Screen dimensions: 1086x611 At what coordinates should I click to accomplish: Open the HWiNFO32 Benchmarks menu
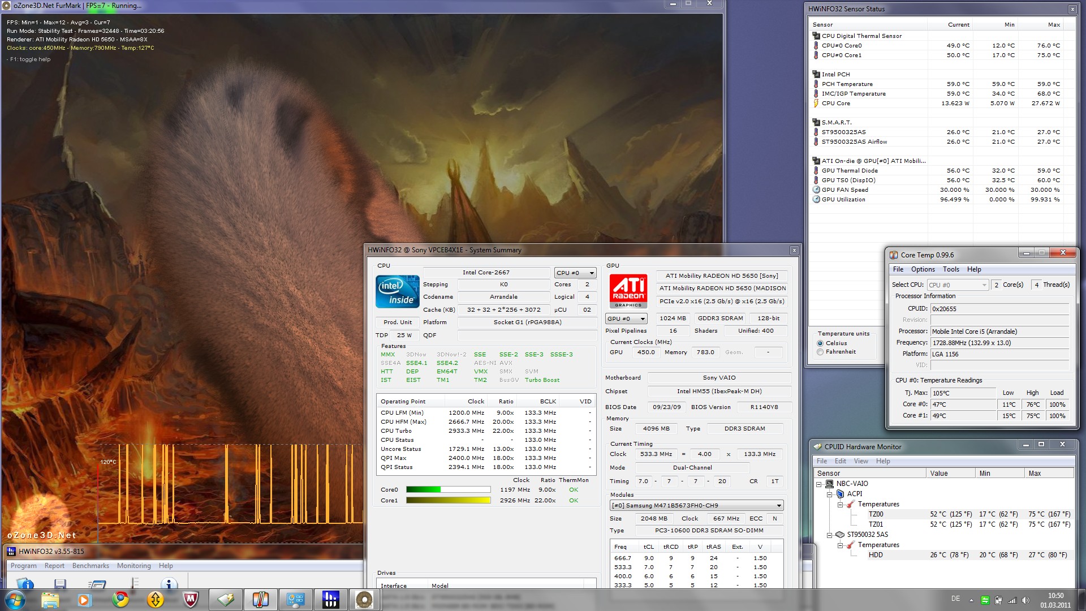pos(90,566)
